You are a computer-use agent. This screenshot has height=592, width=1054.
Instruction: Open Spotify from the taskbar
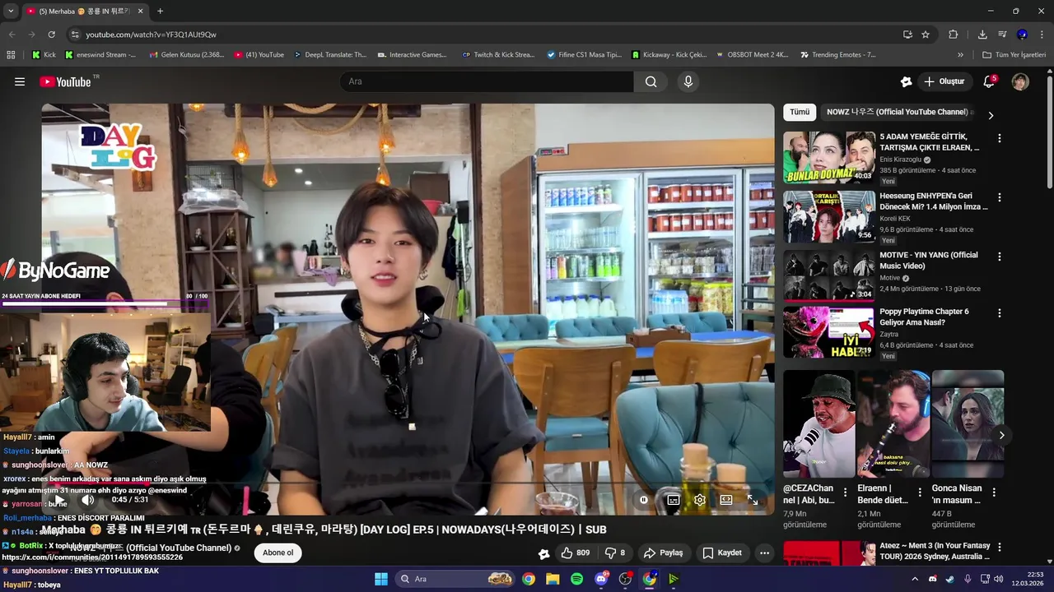tap(576, 579)
